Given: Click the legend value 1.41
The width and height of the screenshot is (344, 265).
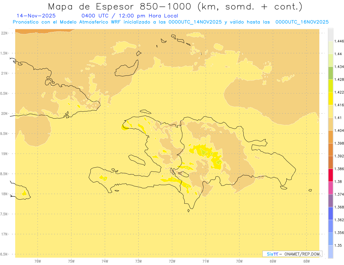Looking at the screenshot, I should 338,118.
